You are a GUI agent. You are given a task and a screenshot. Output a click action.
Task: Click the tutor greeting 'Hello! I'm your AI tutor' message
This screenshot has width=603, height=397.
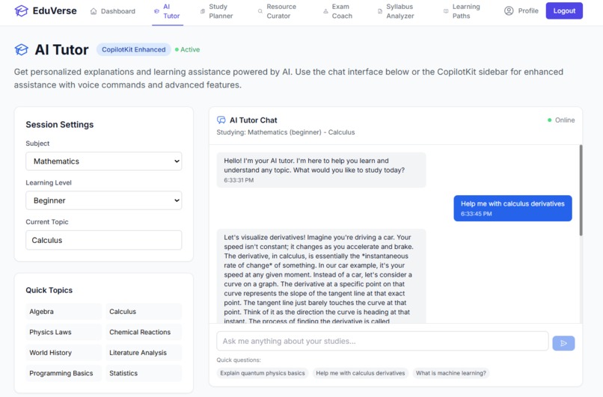click(321, 170)
